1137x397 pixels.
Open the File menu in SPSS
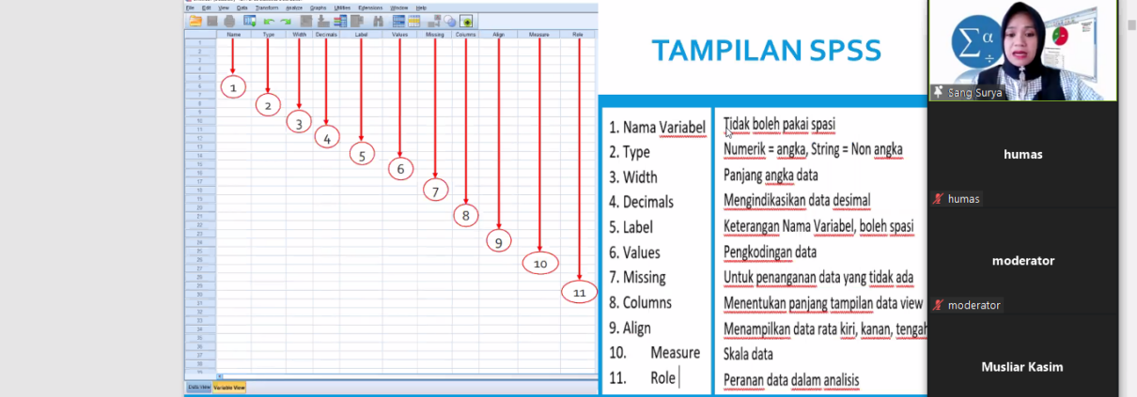pyautogui.click(x=190, y=8)
